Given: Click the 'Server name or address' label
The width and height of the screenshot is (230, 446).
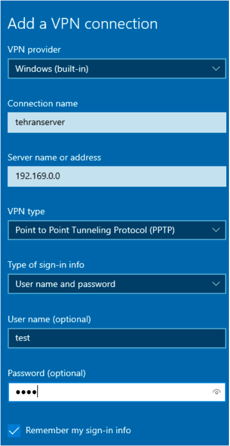Looking at the screenshot, I should point(54,158).
